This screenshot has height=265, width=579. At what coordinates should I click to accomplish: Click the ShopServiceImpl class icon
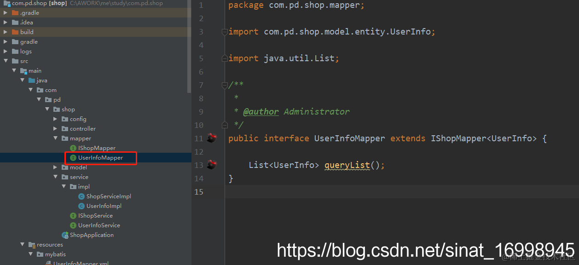coord(81,196)
